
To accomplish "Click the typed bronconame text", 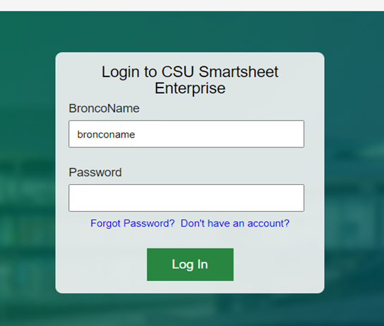I will click(106, 134).
